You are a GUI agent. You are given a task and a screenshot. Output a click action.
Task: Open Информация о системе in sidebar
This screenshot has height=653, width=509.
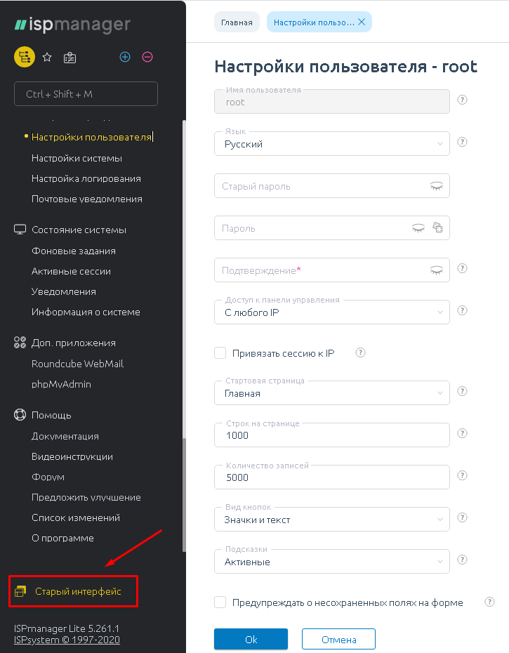point(86,312)
